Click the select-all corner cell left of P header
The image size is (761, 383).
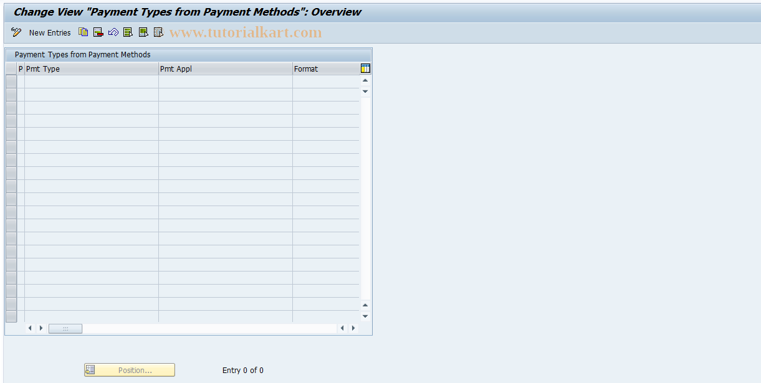[x=11, y=69]
